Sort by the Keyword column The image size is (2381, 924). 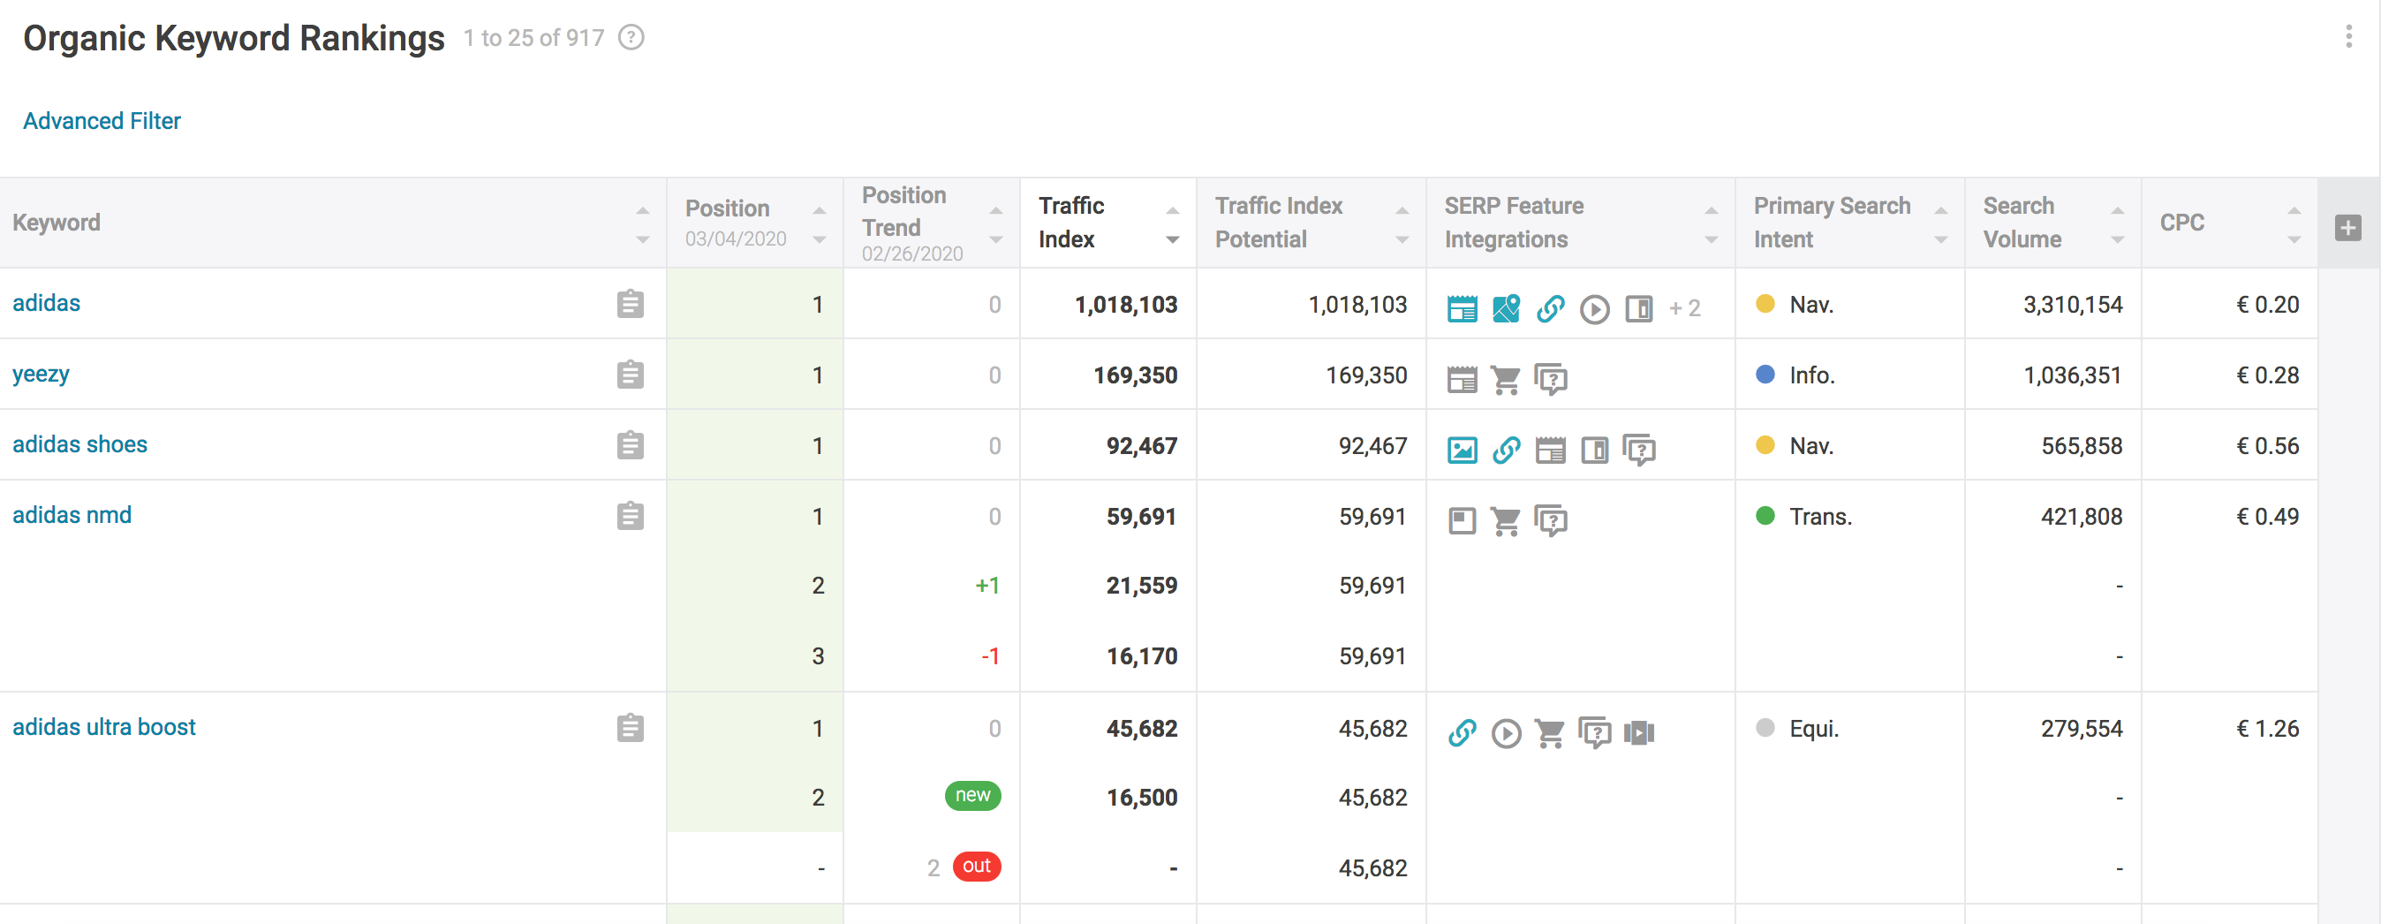pyautogui.click(x=642, y=224)
